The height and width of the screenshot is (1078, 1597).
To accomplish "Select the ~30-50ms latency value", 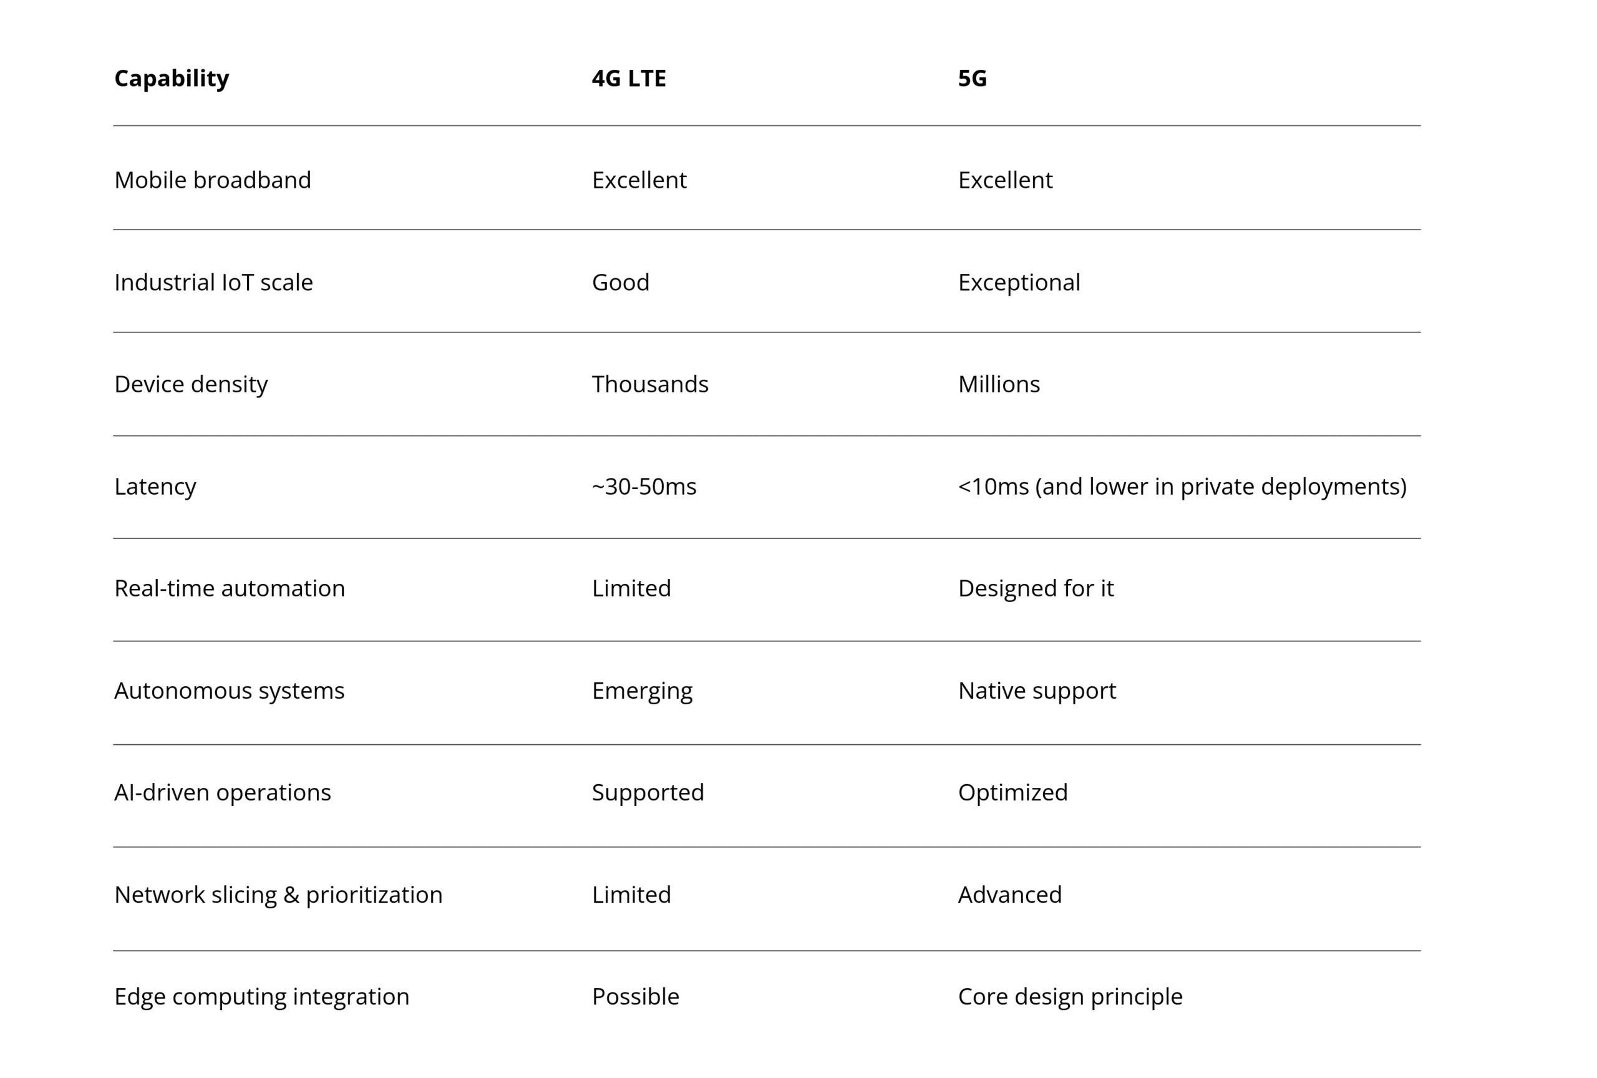I will 644,487.
